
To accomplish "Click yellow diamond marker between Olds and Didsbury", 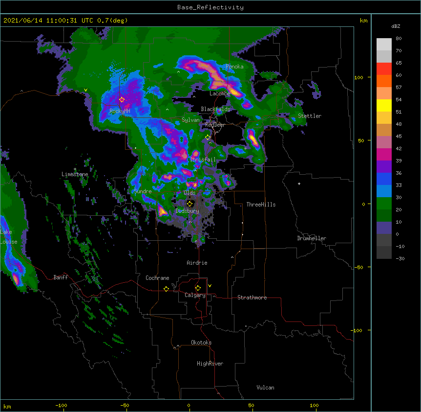I will click(x=189, y=204).
